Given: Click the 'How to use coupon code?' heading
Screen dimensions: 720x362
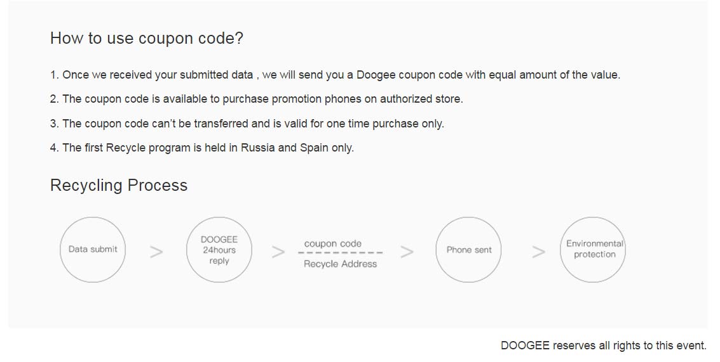Looking at the screenshot, I should point(147,38).
